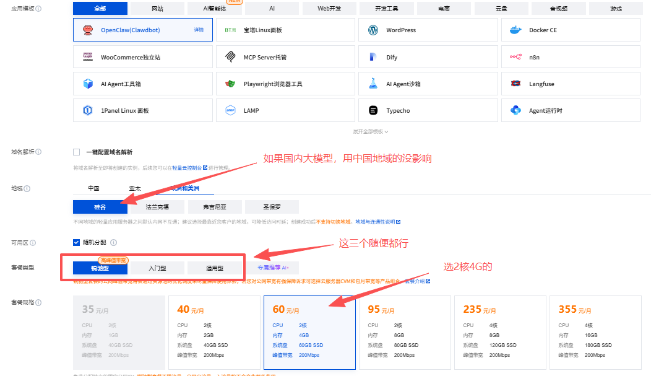Click the AI Agent沙箱 flask icon
Viewport: 651px width, 376px height.
click(373, 84)
